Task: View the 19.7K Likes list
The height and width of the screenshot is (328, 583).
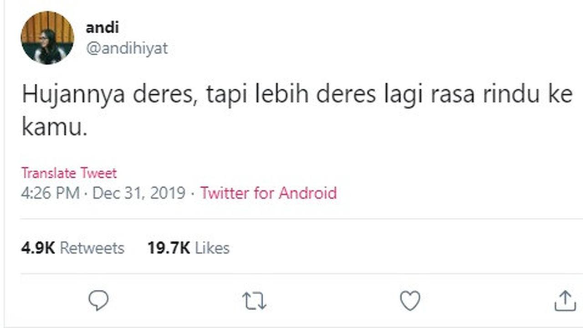Action: coord(188,248)
